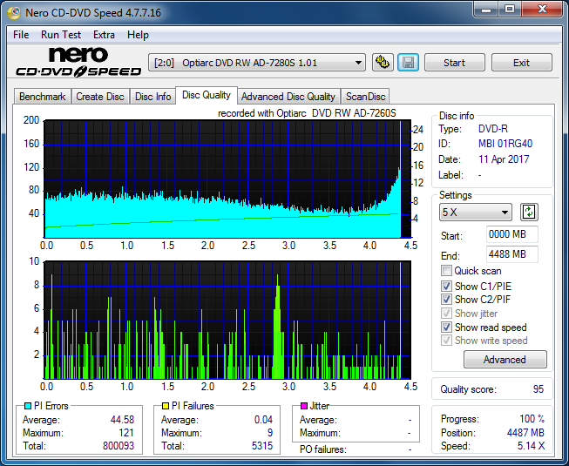Toggle Show C1/PIE checkbox
This screenshot has height=466, width=569.
pyautogui.click(x=446, y=286)
